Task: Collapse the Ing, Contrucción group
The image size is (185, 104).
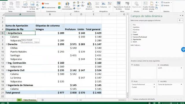Action: click(7, 63)
